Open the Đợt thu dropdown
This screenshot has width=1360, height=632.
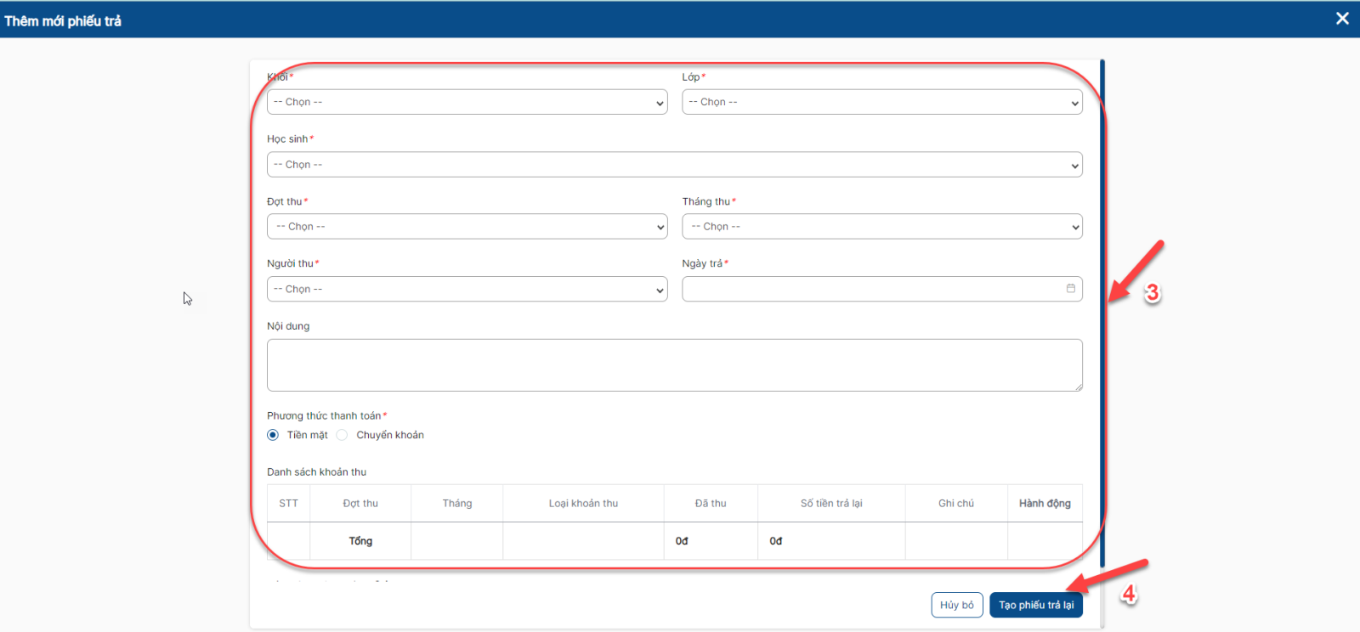[467, 227]
